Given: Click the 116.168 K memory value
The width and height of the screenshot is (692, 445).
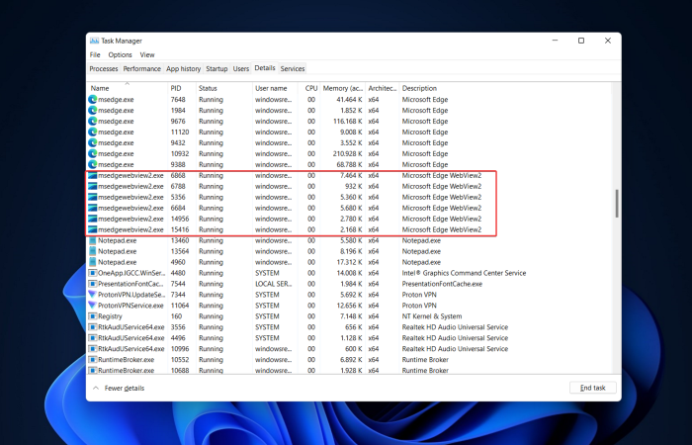Looking at the screenshot, I should click(348, 121).
